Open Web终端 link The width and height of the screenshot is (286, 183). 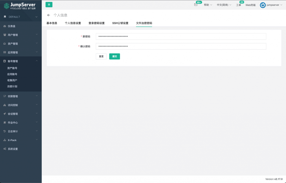tap(251, 5)
